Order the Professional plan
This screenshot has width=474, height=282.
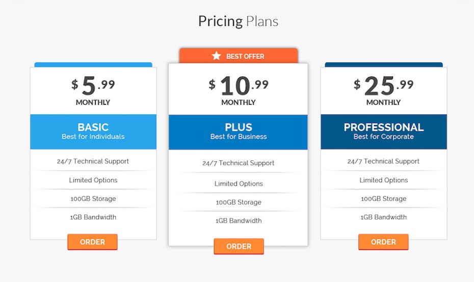[x=383, y=242]
